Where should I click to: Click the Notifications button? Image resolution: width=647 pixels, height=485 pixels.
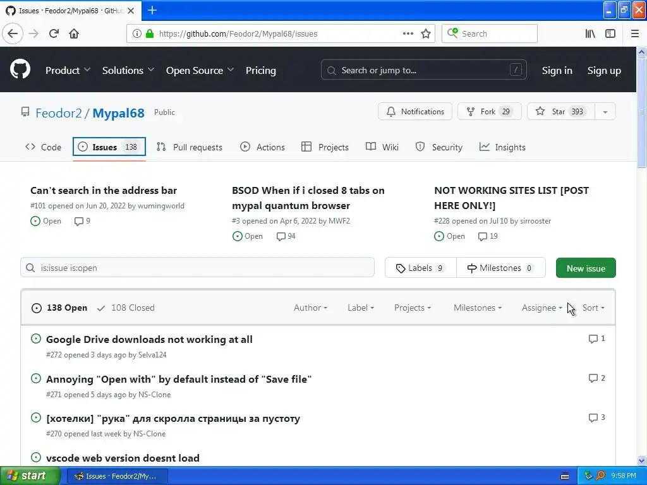tap(415, 112)
